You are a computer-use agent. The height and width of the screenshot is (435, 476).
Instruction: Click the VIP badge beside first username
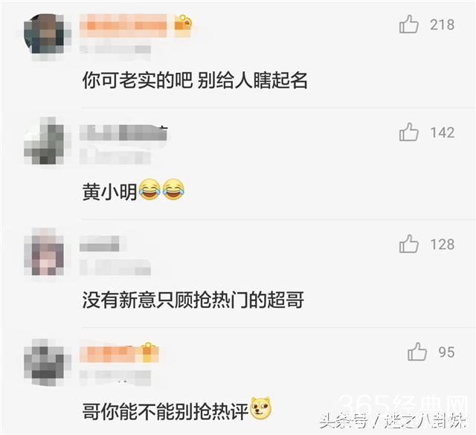click(183, 26)
